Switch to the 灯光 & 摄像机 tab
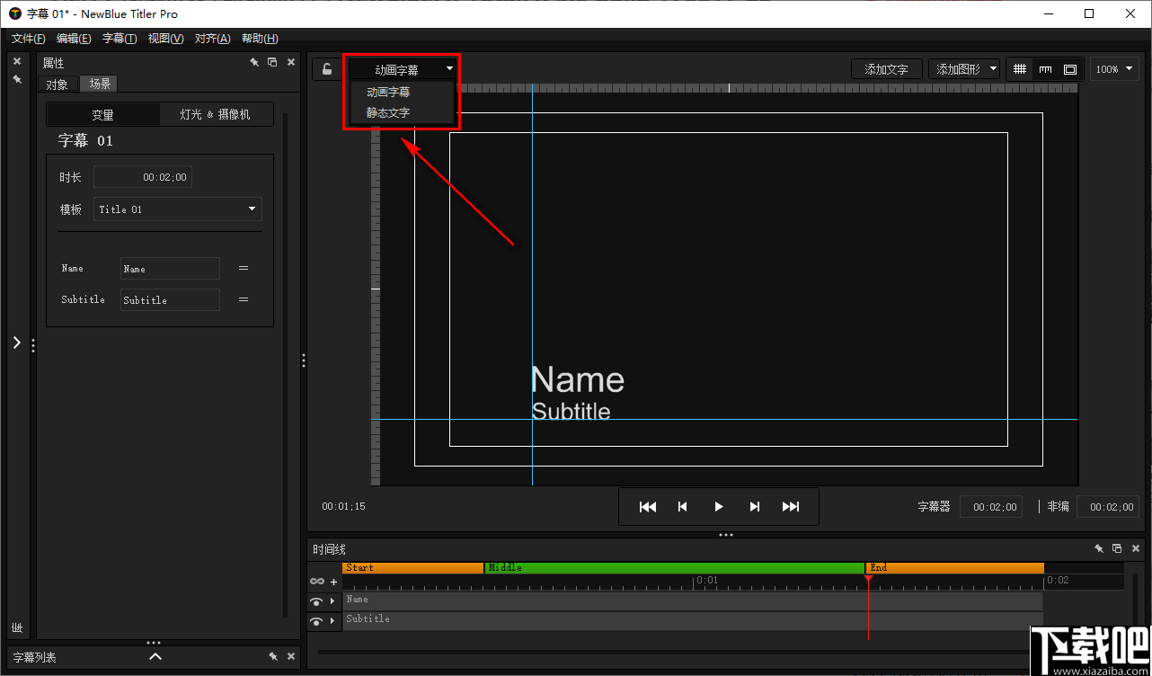This screenshot has height=676, width=1152. pos(216,113)
